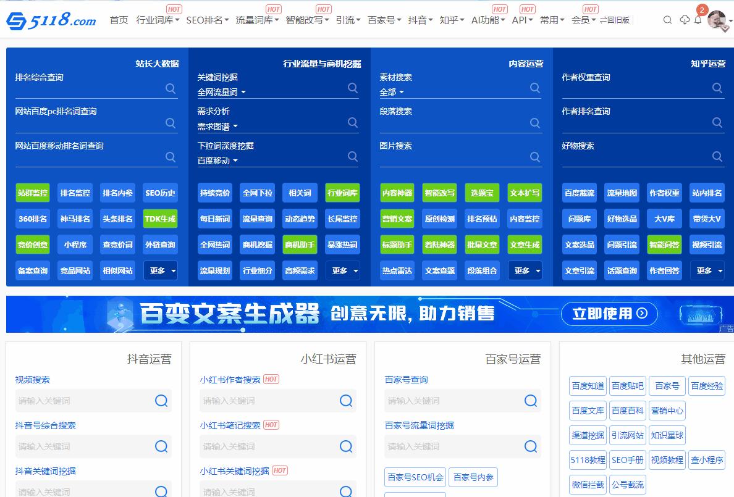Screen dimensions: 734x497
Task: Expand 更多 in 行业流量与商机挖掘 section
Action: point(343,270)
